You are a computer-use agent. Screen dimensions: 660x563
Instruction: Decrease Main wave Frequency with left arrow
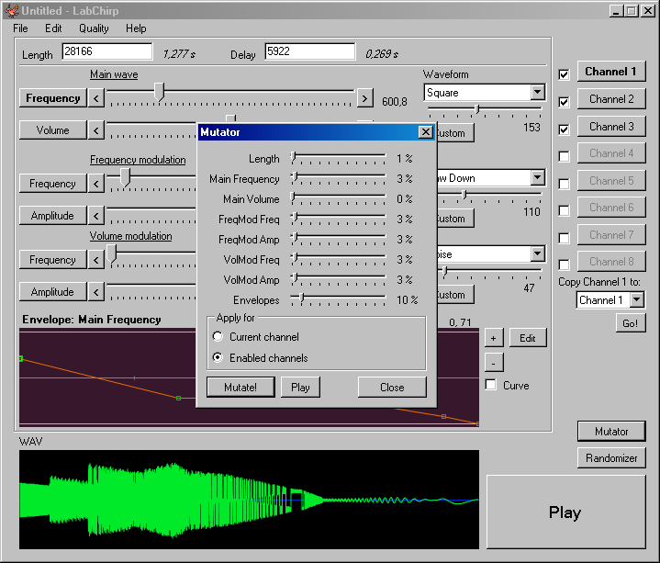point(96,98)
